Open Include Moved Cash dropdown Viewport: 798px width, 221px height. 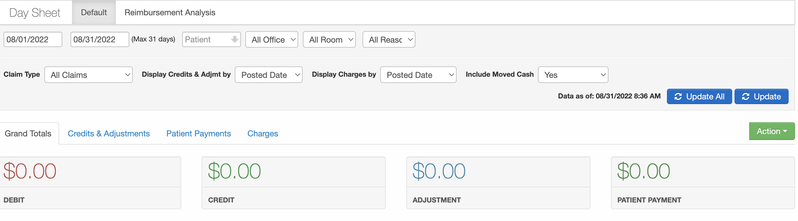[x=573, y=75]
